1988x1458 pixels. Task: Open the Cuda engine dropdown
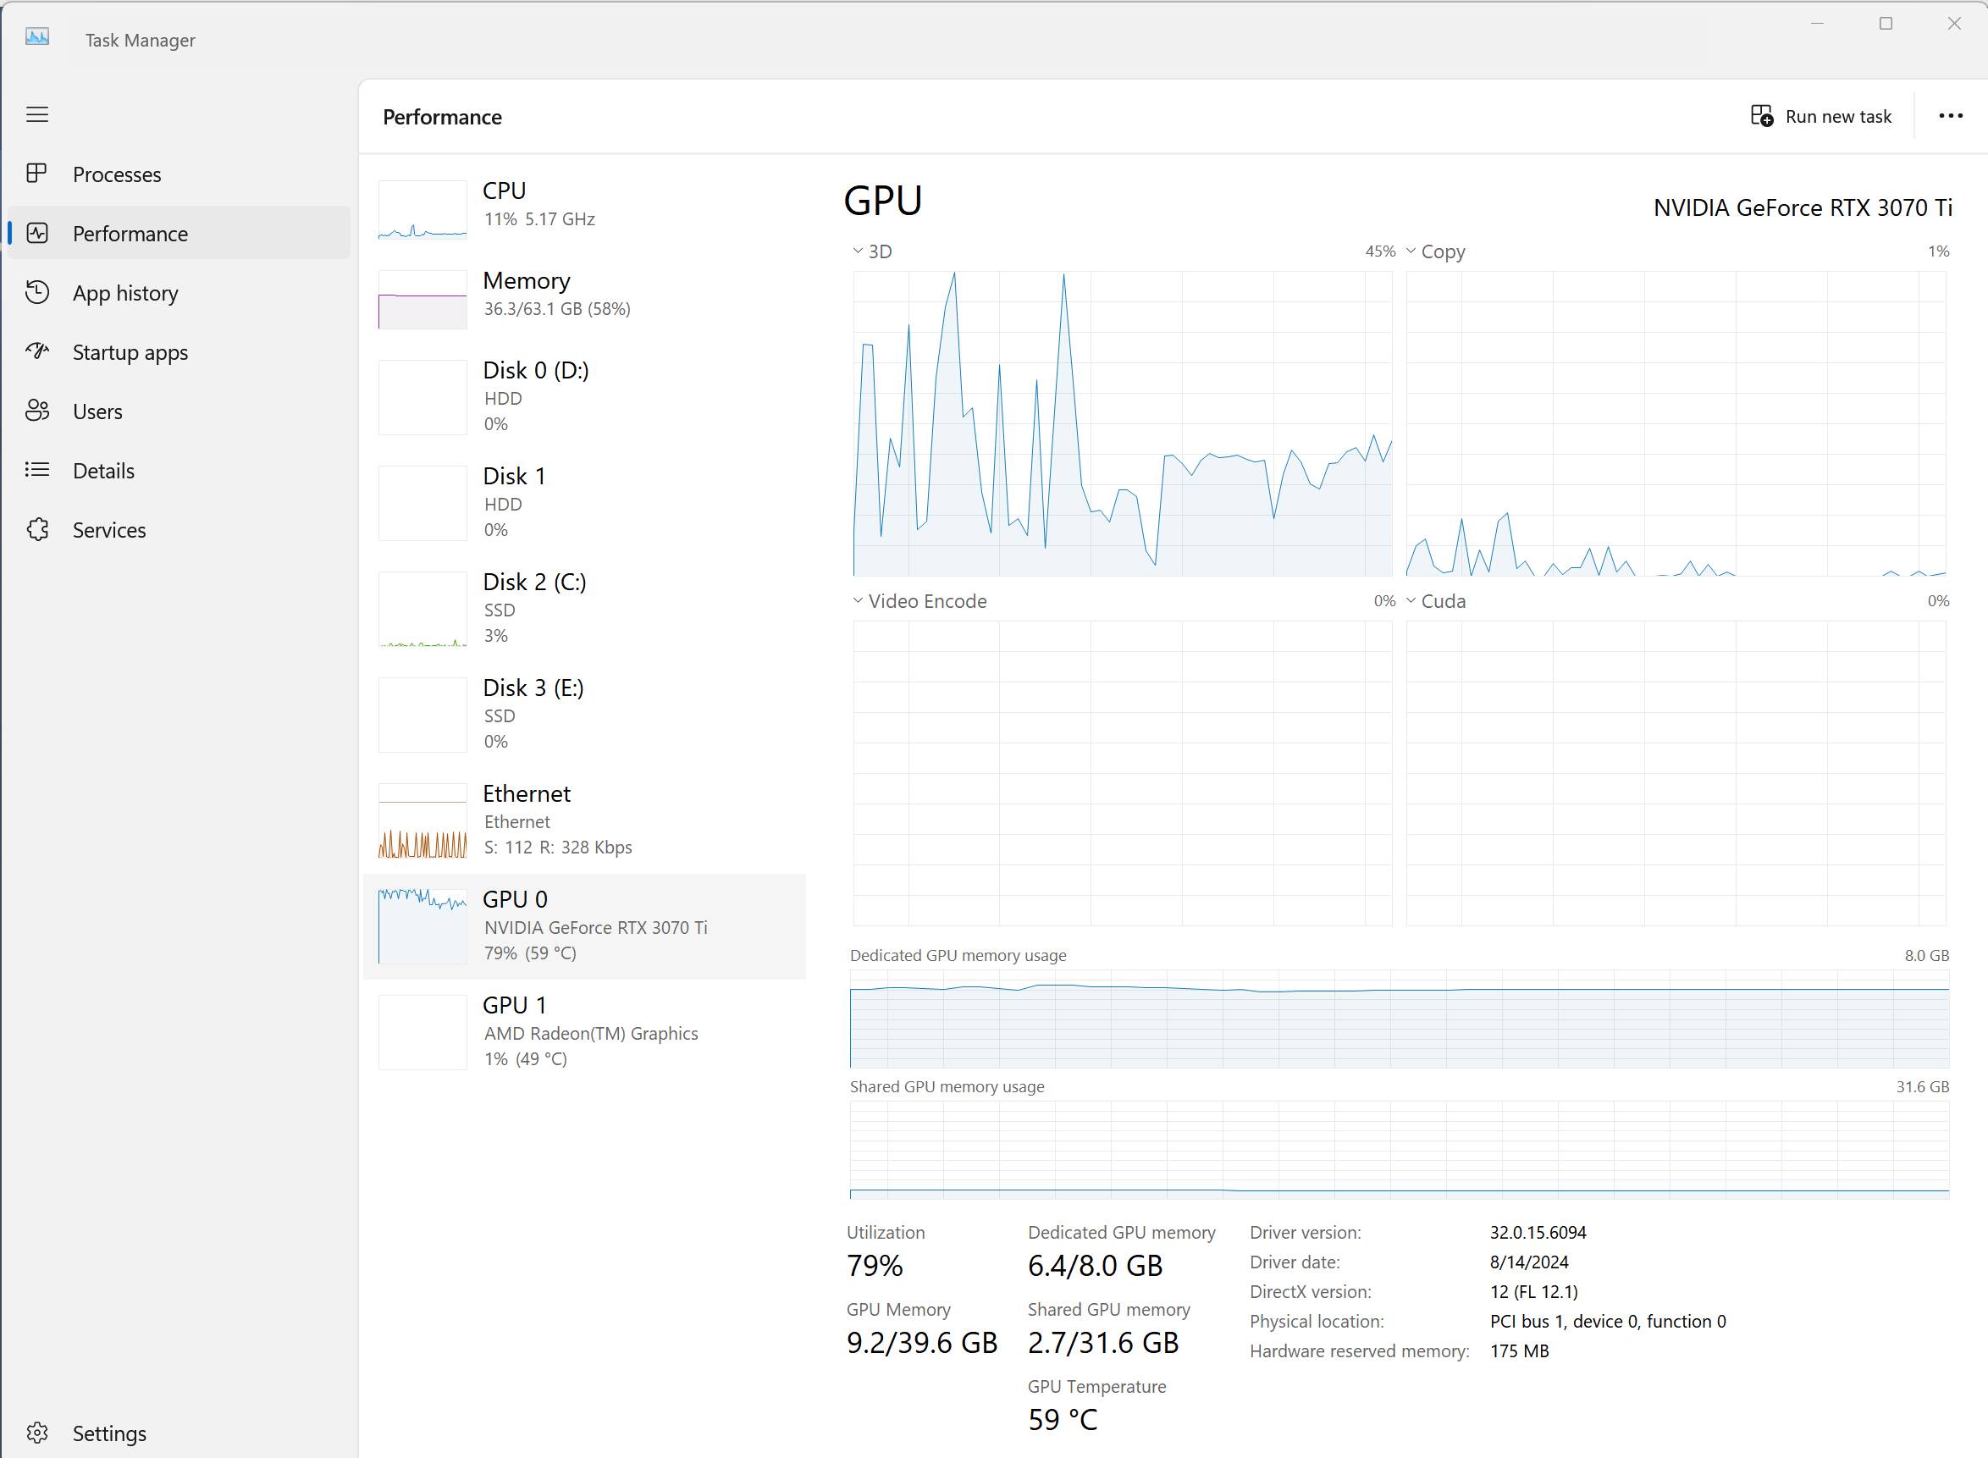tap(1436, 601)
